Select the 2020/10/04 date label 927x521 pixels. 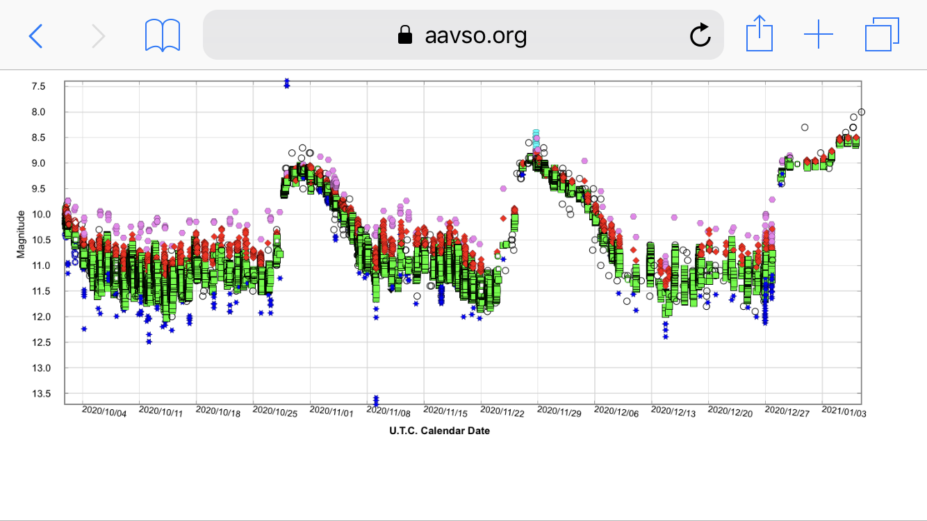(104, 412)
